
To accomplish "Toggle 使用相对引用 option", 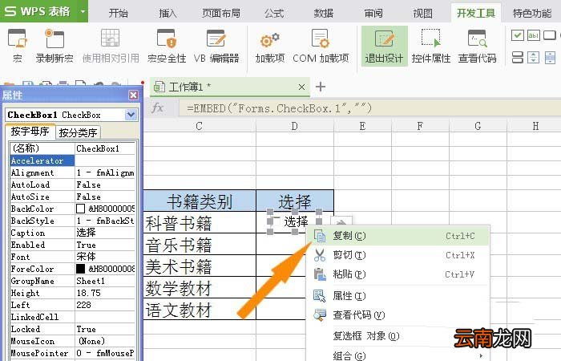I will [x=111, y=46].
